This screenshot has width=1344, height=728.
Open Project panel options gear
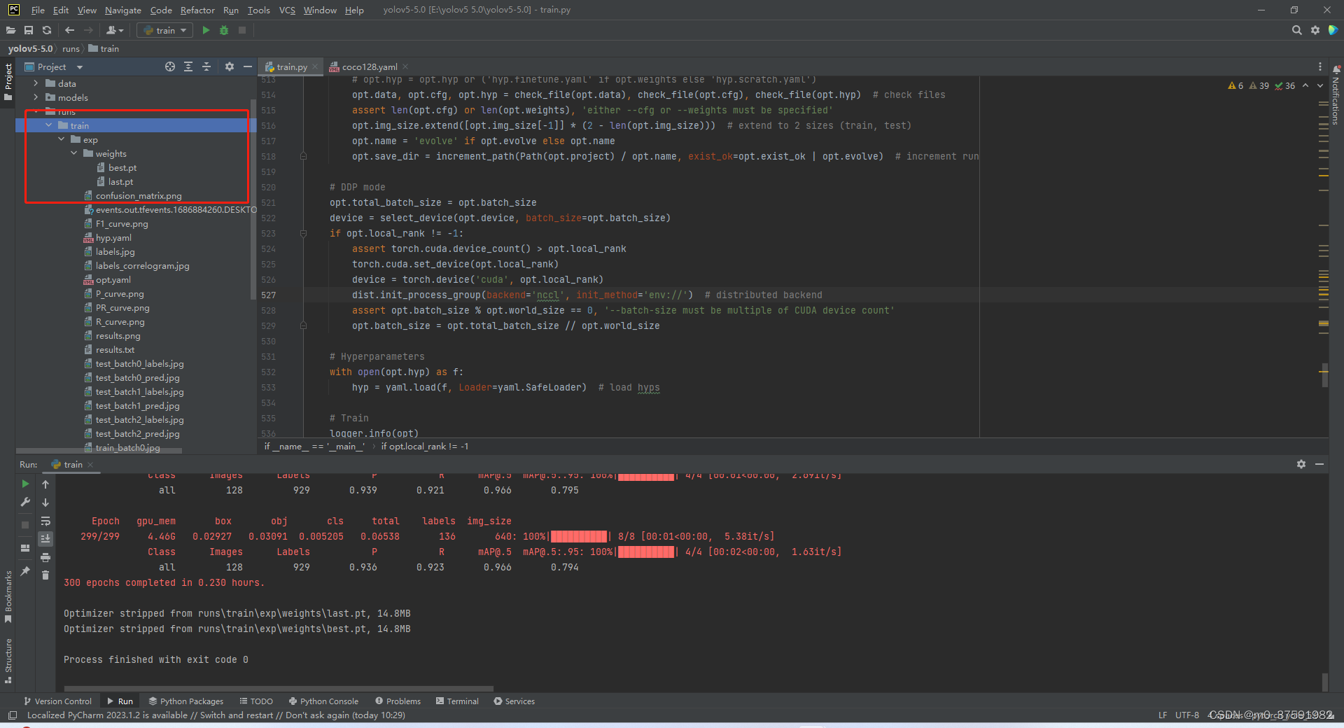click(229, 66)
